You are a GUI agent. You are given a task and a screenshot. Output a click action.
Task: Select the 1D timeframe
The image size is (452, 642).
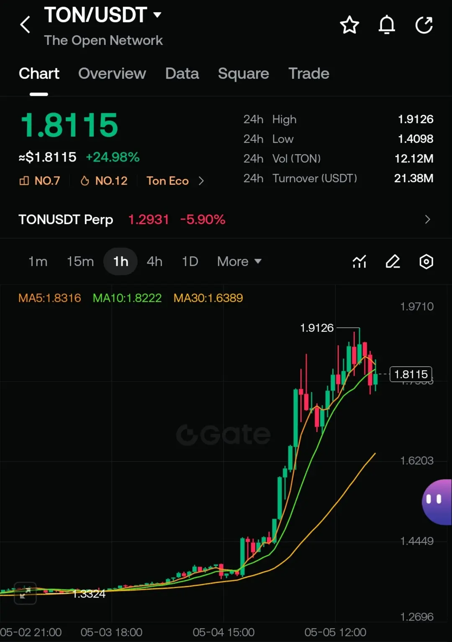pos(190,262)
